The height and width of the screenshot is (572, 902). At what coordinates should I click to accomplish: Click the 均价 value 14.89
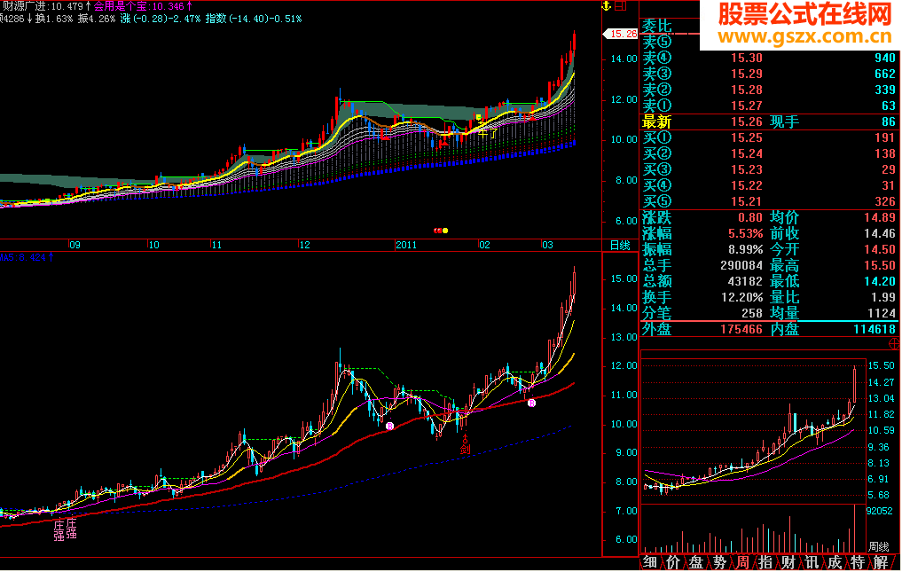[880, 218]
